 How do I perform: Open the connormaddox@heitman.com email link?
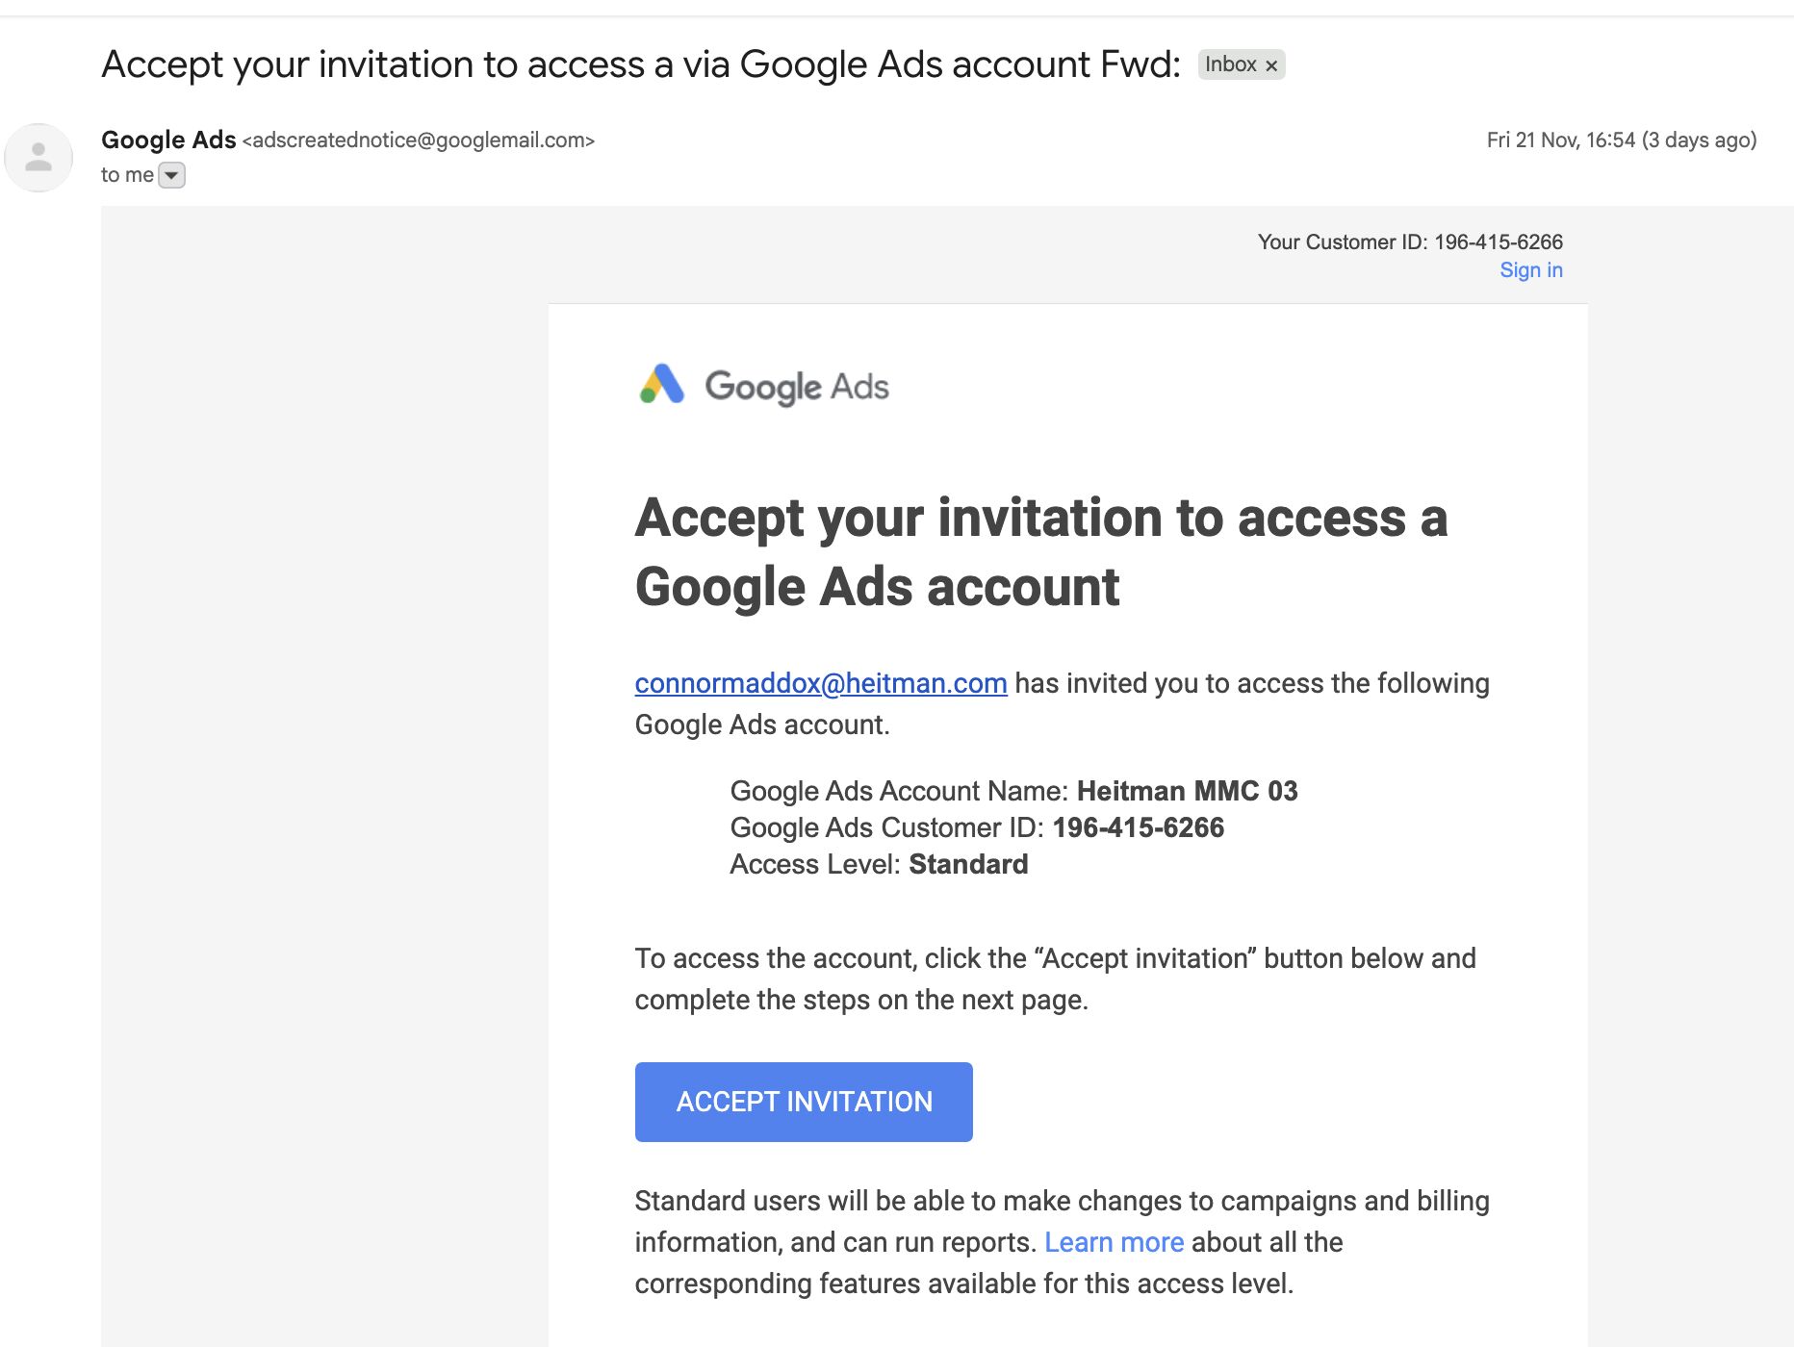(x=820, y=683)
